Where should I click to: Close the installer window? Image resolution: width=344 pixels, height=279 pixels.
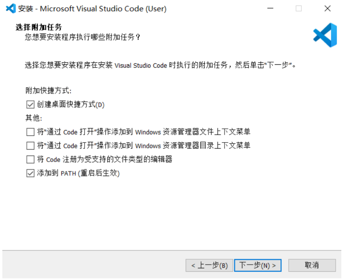[x=327, y=8]
